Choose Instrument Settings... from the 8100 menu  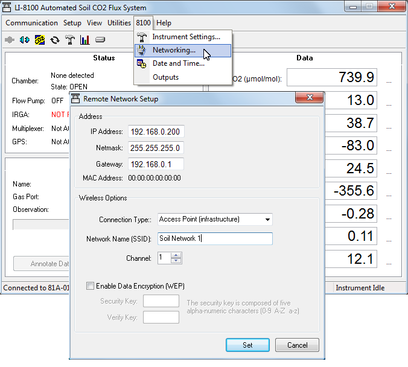[x=183, y=37]
